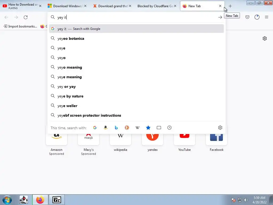The width and height of the screenshot is (273, 205).
Task: Search with DuckDuckGo one-off icon
Action: (x=127, y=128)
